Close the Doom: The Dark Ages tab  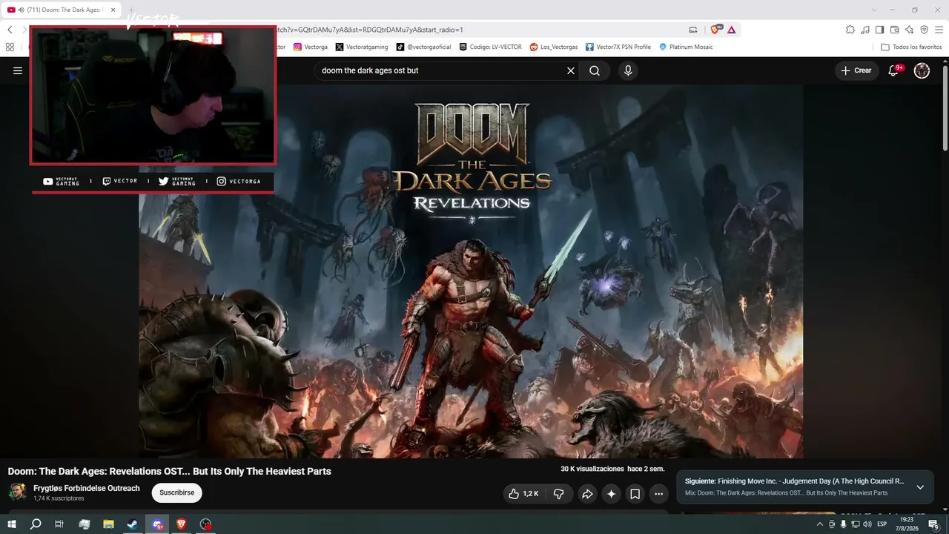click(x=113, y=10)
